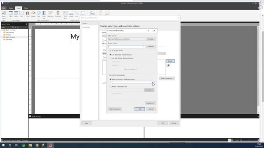Viewport: 264px width, 148px height.
Task: Choose Select or enter a database name option
Action: pos(111,79)
